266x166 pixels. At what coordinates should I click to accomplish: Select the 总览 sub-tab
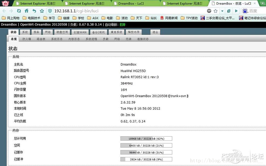[x=14, y=39]
